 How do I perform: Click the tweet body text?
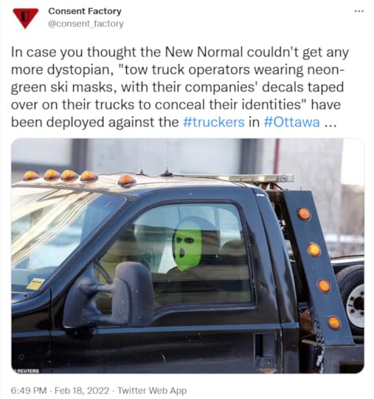click(180, 87)
